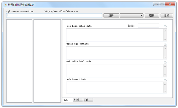Click the app icon in the title bar

5,5
